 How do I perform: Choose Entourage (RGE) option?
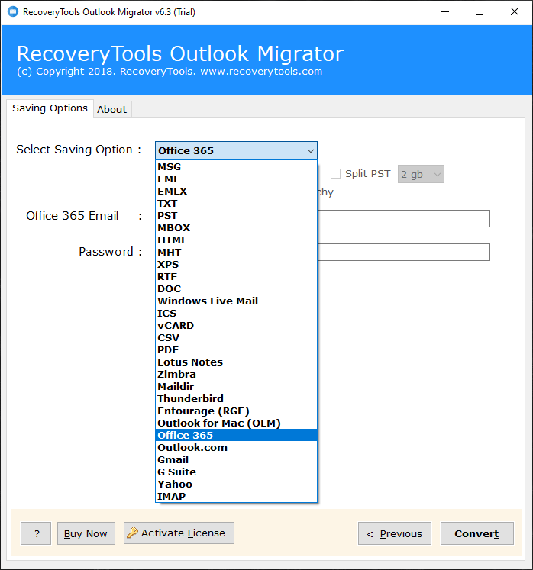pyautogui.click(x=236, y=411)
